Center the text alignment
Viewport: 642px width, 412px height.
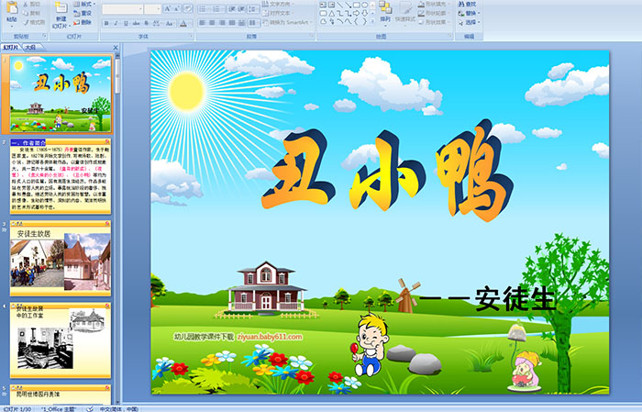click(x=212, y=23)
